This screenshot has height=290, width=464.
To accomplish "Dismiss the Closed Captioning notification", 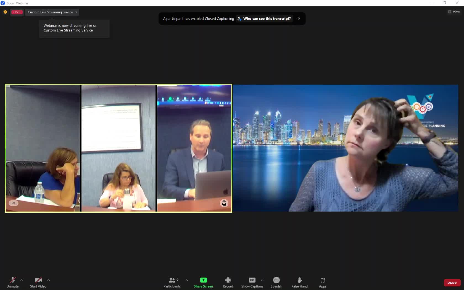I will [299, 19].
